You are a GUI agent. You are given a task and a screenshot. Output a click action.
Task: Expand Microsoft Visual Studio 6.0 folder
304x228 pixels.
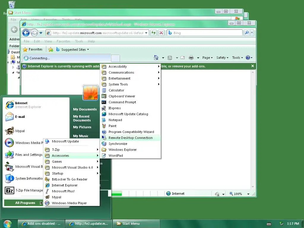click(x=71, y=167)
